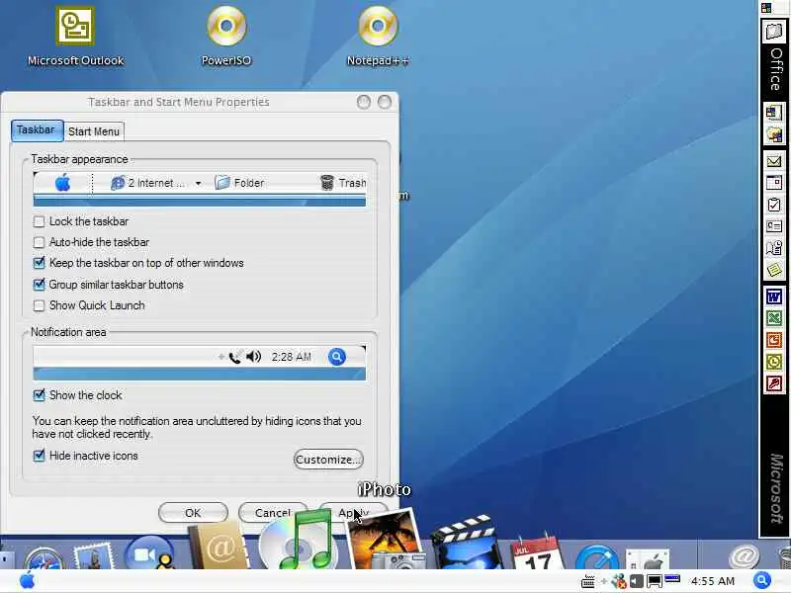This screenshot has width=791, height=593.
Task: Click New Journal Entry in Office bar
Action: [x=774, y=248]
